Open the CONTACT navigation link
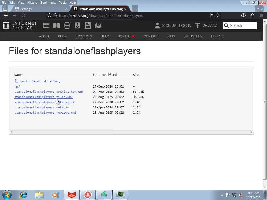The height and width of the screenshot is (200, 267). (x=151, y=36)
